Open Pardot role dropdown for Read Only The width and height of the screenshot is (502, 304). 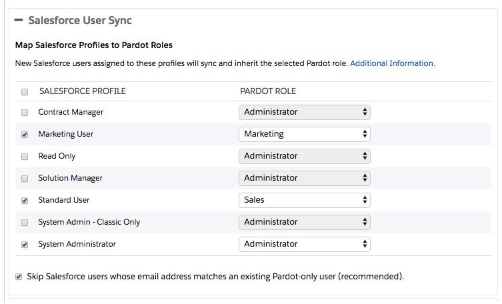click(x=304, y=156)
